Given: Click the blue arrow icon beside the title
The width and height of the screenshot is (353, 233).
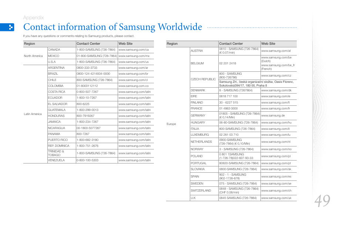Looking at the screenshot, I should (7, 27).
